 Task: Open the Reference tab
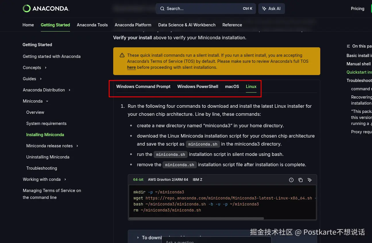[232, 25]
